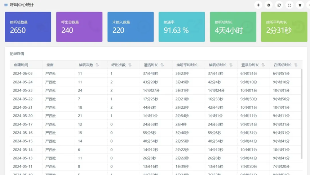Open settings via the gear icon
This screenshot has width=310, height=175.
269,5
